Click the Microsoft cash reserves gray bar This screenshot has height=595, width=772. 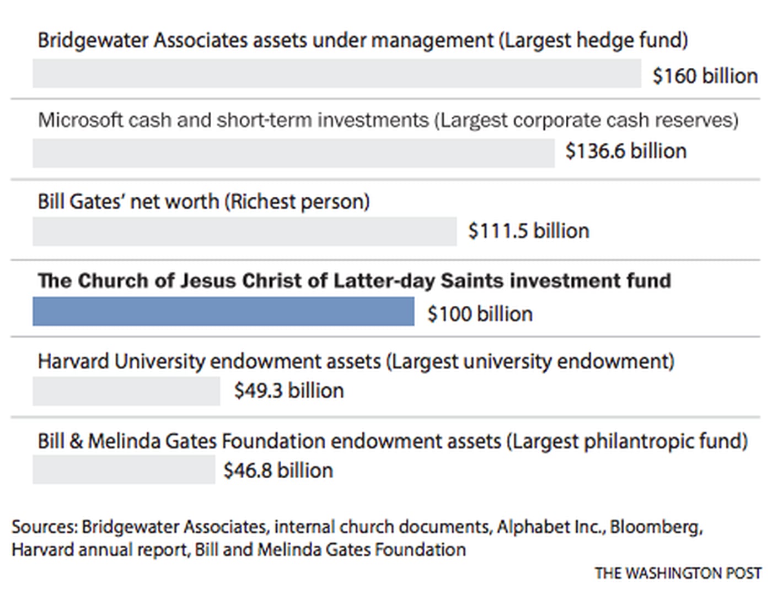[x=293, y=153]
